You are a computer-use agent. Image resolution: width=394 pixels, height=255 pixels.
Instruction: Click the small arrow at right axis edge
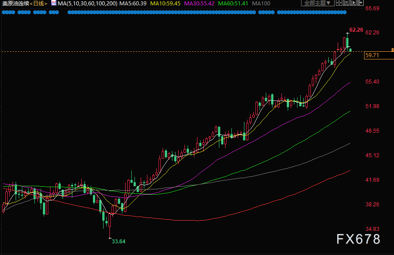(392, 50)
